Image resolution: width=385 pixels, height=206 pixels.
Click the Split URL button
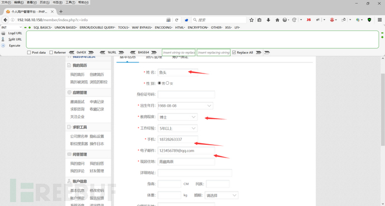(15, 39)
